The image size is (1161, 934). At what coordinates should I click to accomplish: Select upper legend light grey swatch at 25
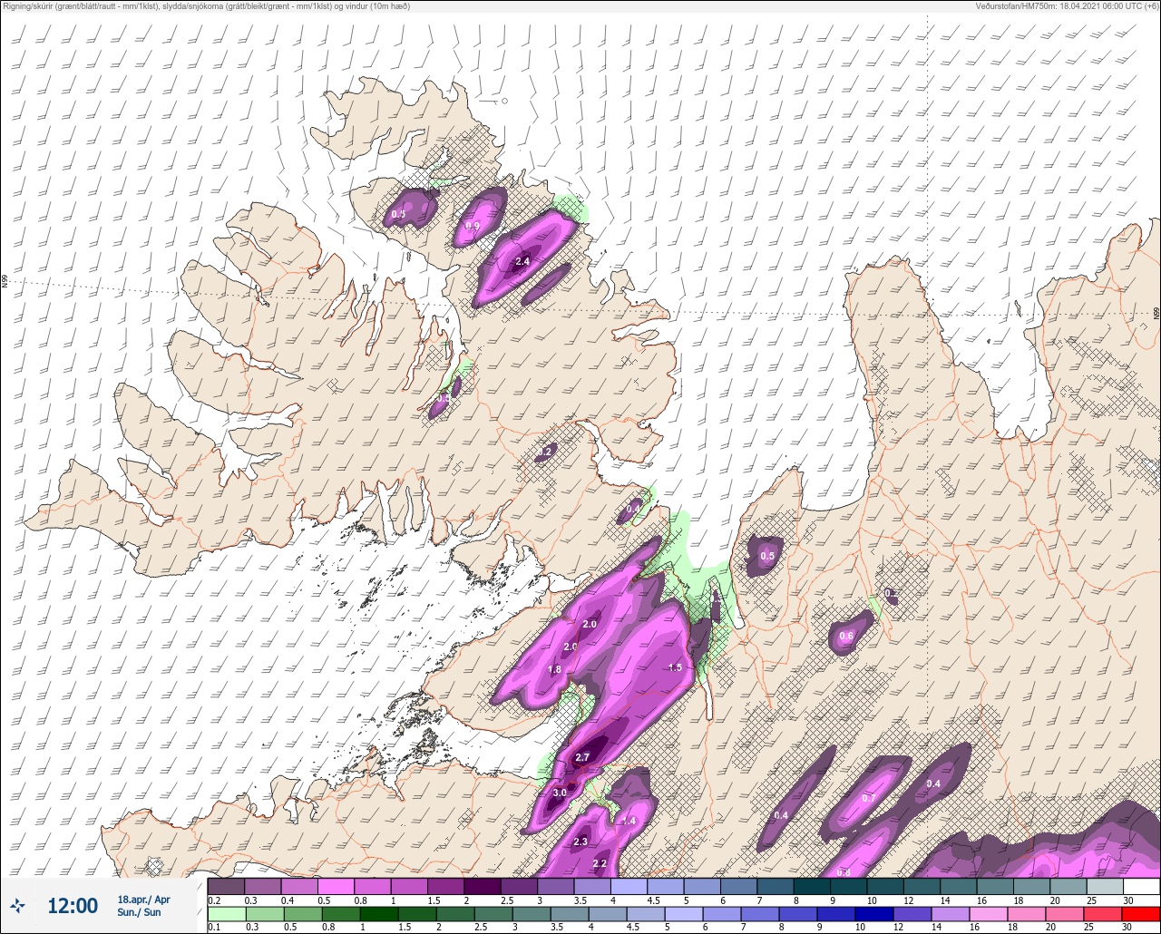(1105, 886)
